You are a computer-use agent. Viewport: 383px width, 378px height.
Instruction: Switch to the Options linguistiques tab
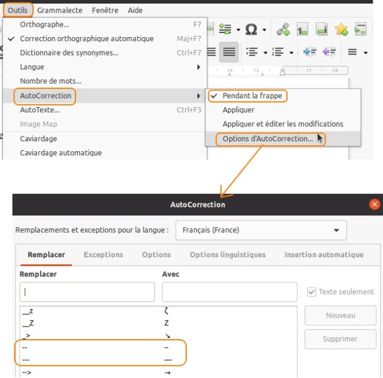pos(227,255)
